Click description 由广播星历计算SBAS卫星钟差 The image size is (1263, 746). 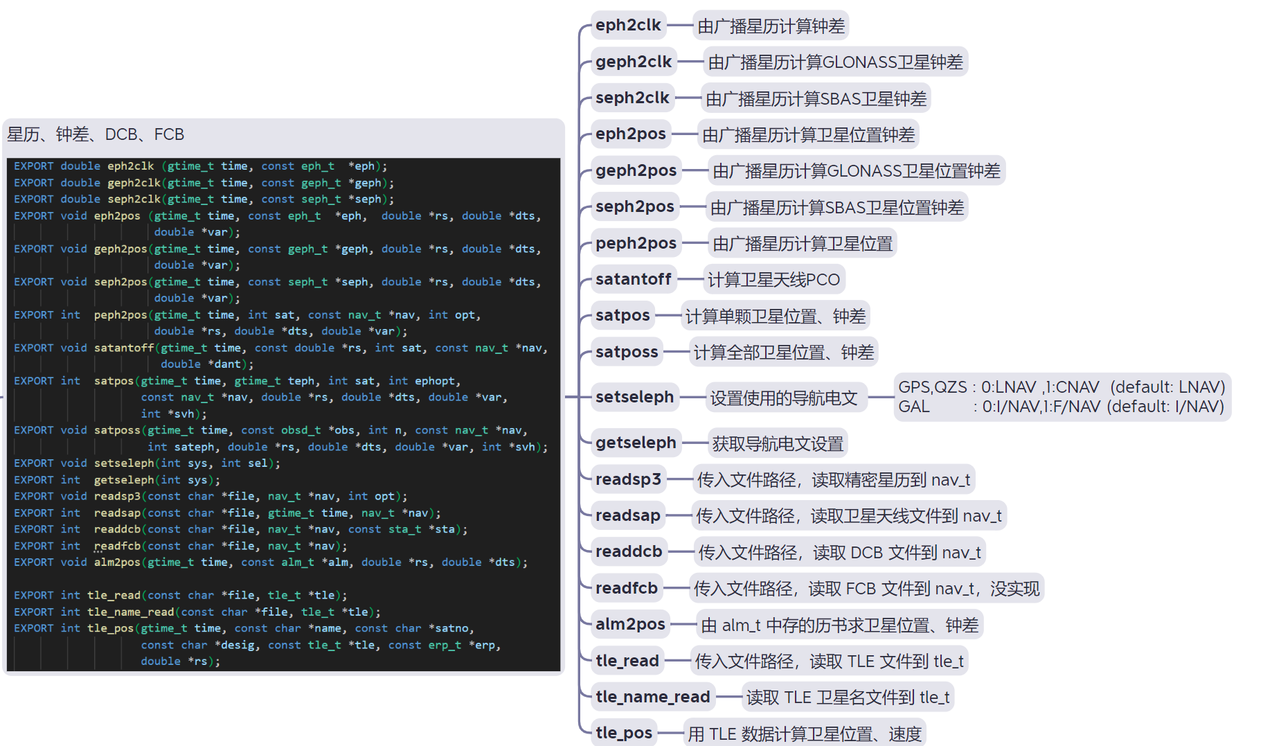pos(816,99)
